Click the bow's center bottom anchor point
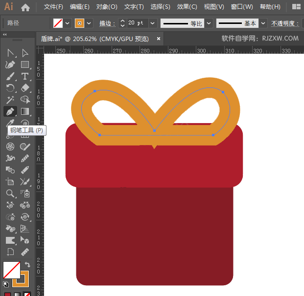The width and height of the screenshot is (304, 296). click(x=154, y=130)
